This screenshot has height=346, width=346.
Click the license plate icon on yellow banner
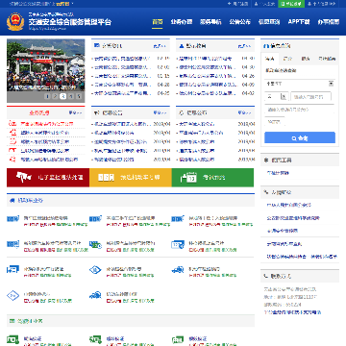[106, 178]
